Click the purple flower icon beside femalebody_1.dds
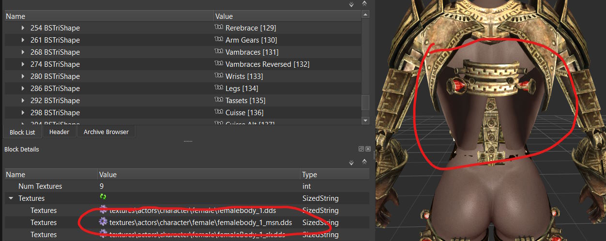The width and height of the screenshot is (606, 241). [103, 210]
